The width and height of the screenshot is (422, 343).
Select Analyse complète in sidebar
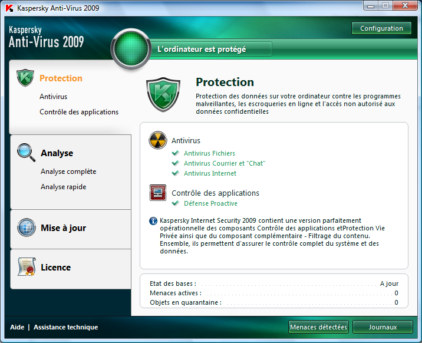coord(68,171)
